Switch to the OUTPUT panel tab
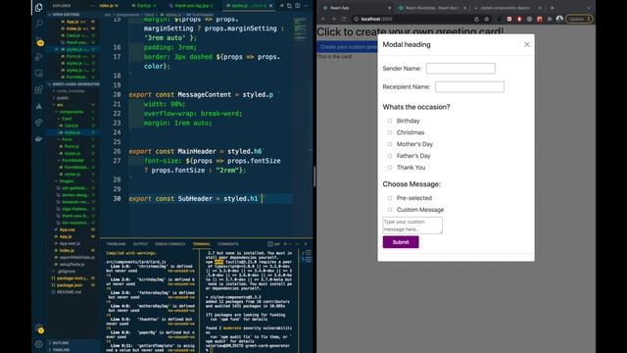The image size is (627, 353). coord(140,244)
